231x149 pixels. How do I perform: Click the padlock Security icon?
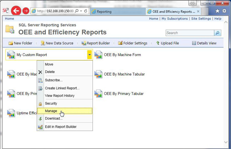click(40, 104)
